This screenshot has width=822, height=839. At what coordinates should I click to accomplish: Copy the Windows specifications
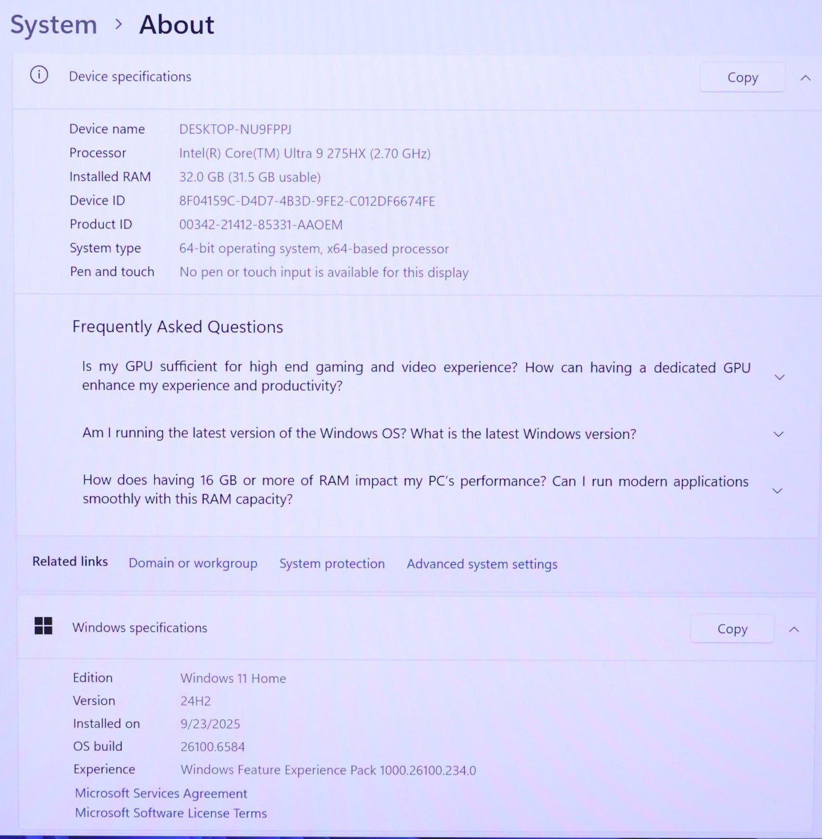[732, 629]
